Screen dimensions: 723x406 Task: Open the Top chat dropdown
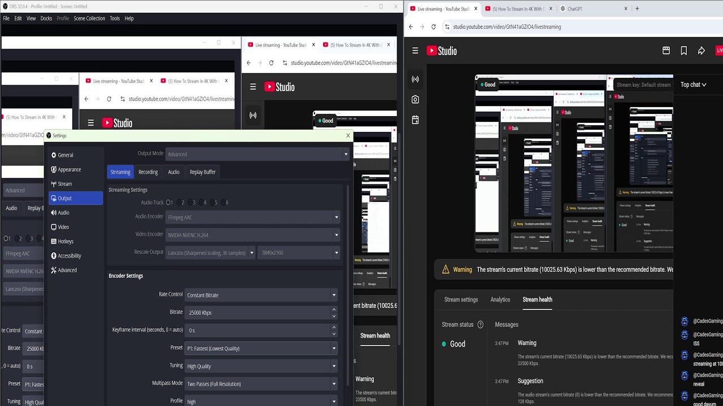click(693, 85)
